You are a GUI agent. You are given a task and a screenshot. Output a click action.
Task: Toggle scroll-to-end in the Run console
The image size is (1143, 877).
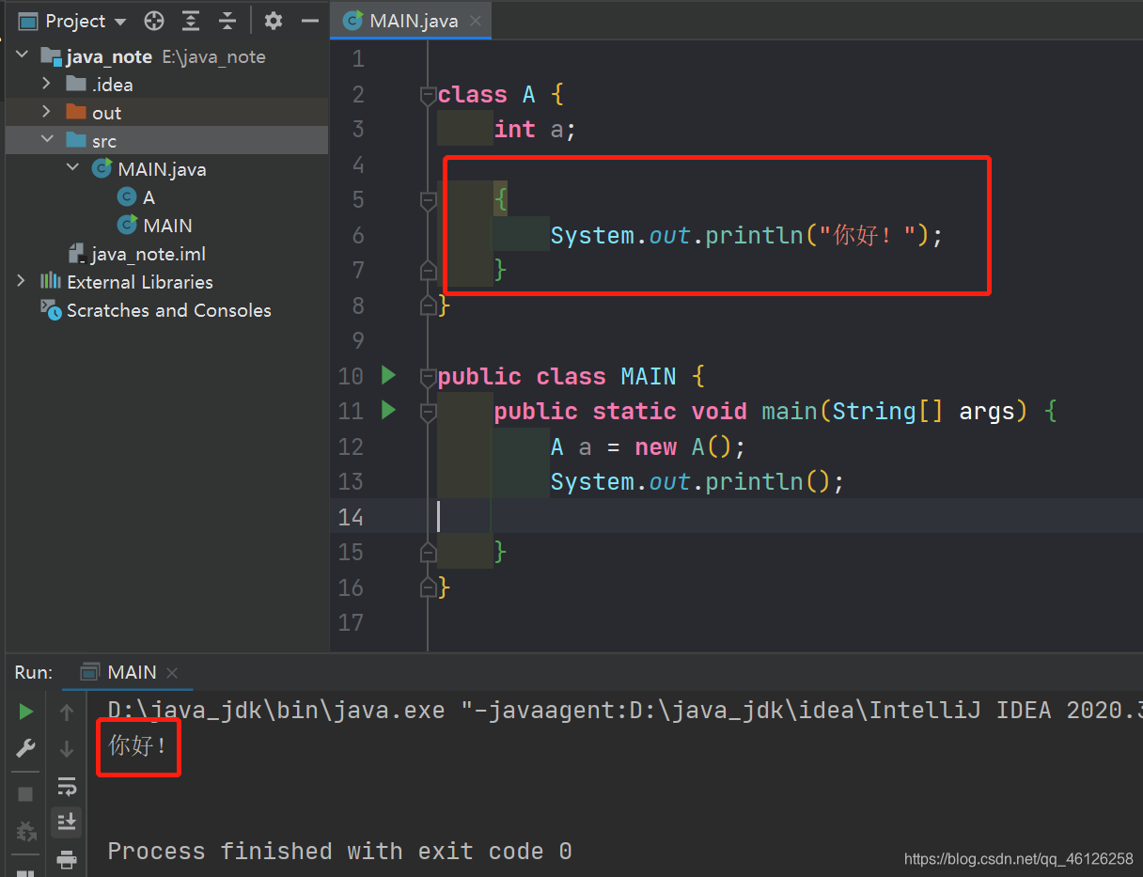tap(67, 822)
